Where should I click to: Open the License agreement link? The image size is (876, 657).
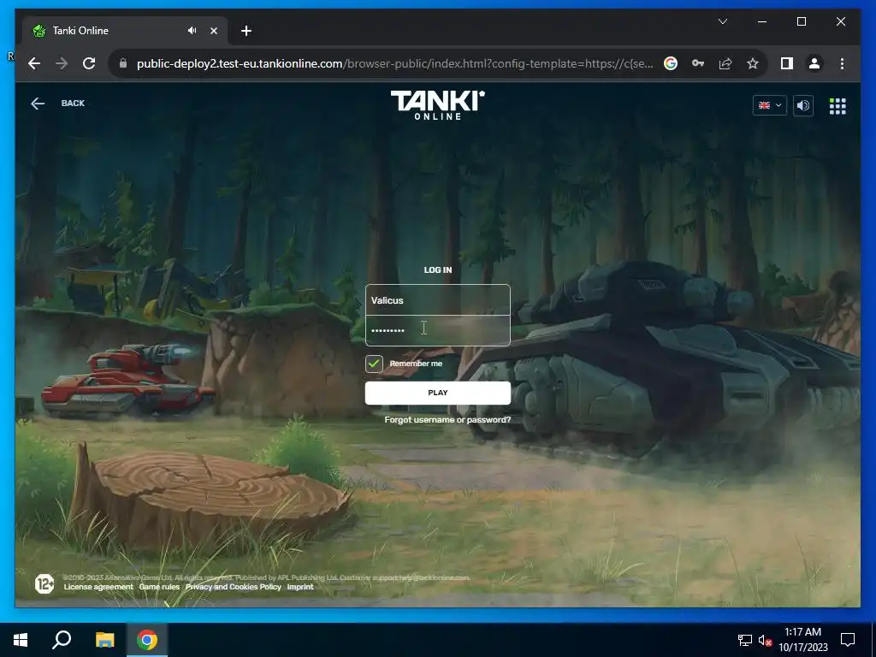[98, 587]
